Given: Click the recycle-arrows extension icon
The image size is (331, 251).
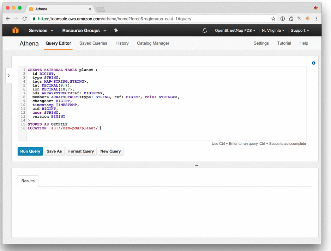Looking at the screenshot, I should [291, 19].
